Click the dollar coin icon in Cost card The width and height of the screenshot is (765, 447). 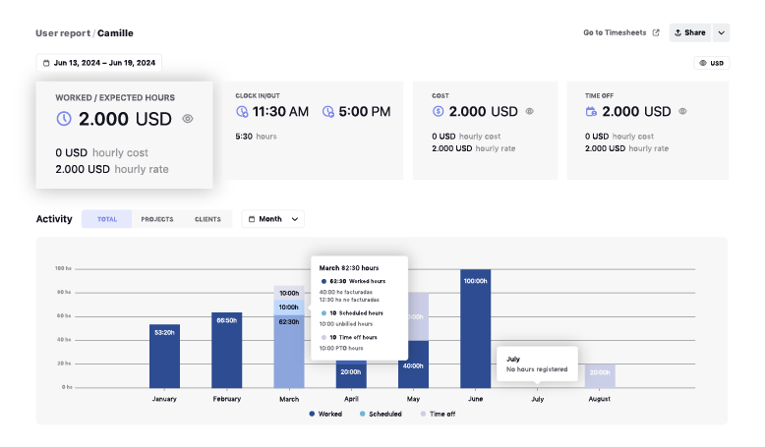(439, 112)
